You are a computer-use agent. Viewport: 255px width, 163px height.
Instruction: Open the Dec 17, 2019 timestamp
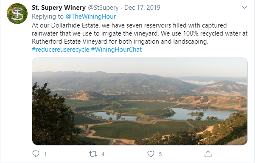tap(142, 8)
